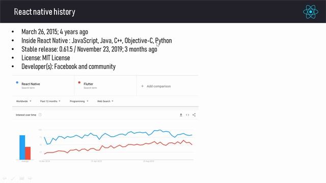
Task: Click the red dot beside Flutter
Action: [x=79, y=82]
